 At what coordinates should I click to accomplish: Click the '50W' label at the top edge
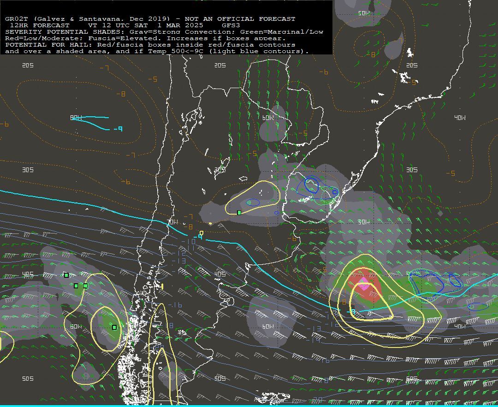click(364, 13)
